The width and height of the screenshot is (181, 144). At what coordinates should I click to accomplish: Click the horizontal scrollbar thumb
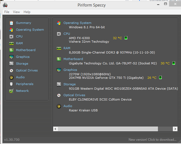tap(108, 129)
